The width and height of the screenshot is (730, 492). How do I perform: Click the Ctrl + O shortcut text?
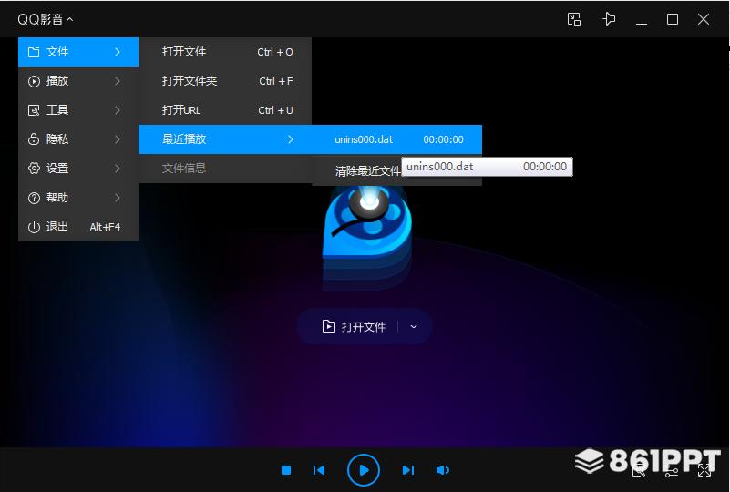pos(275,52)
